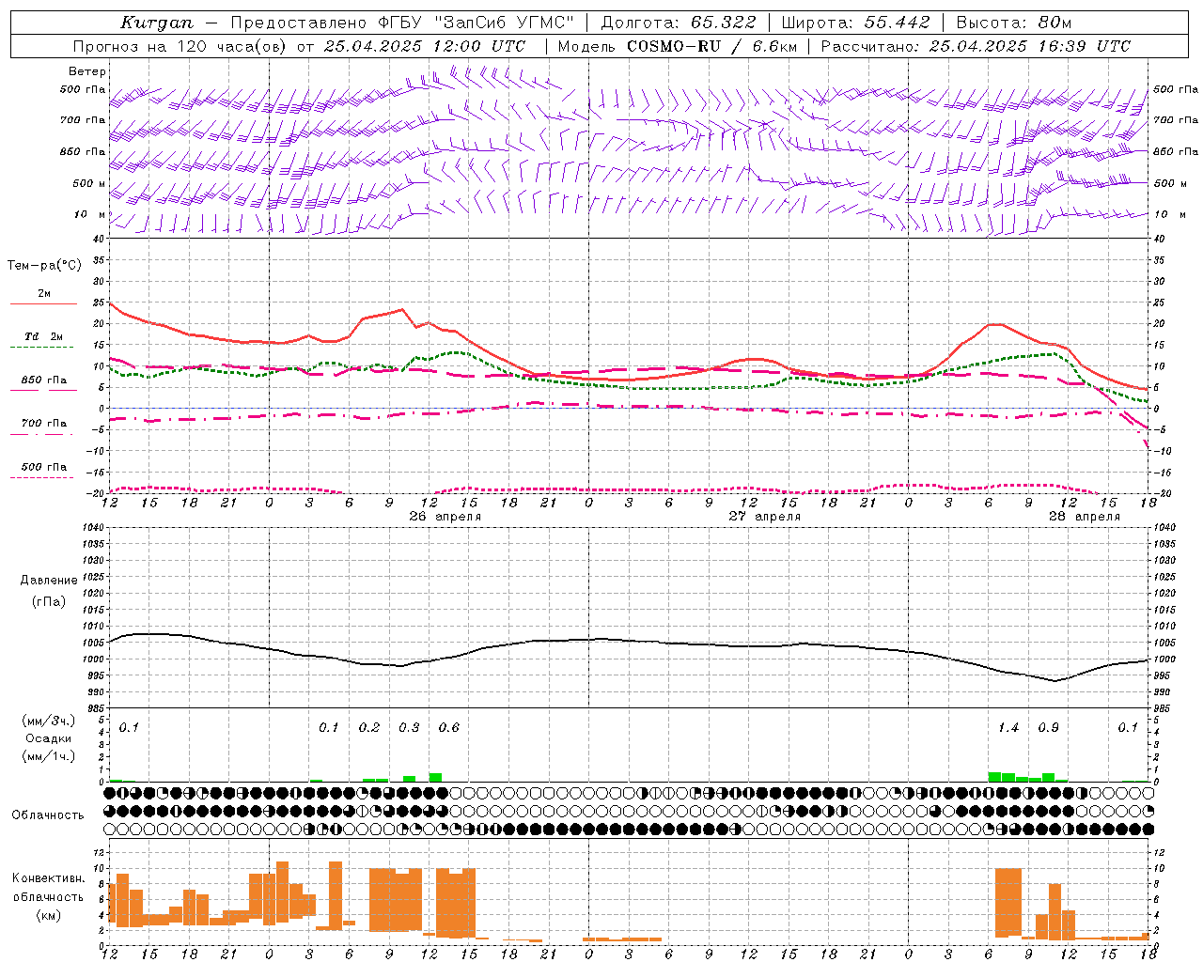Click the "Td 2м" dew point legend

43,336
